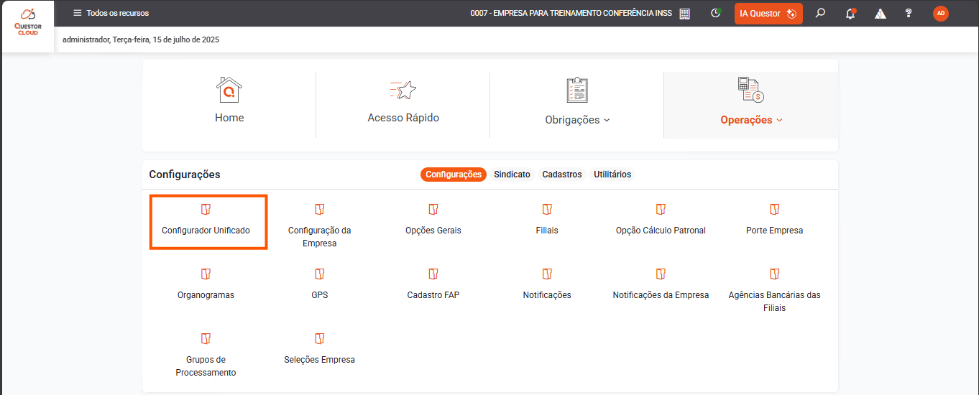Switch to the Cadastros tab

pyautogui.click(x=562, y=175)
